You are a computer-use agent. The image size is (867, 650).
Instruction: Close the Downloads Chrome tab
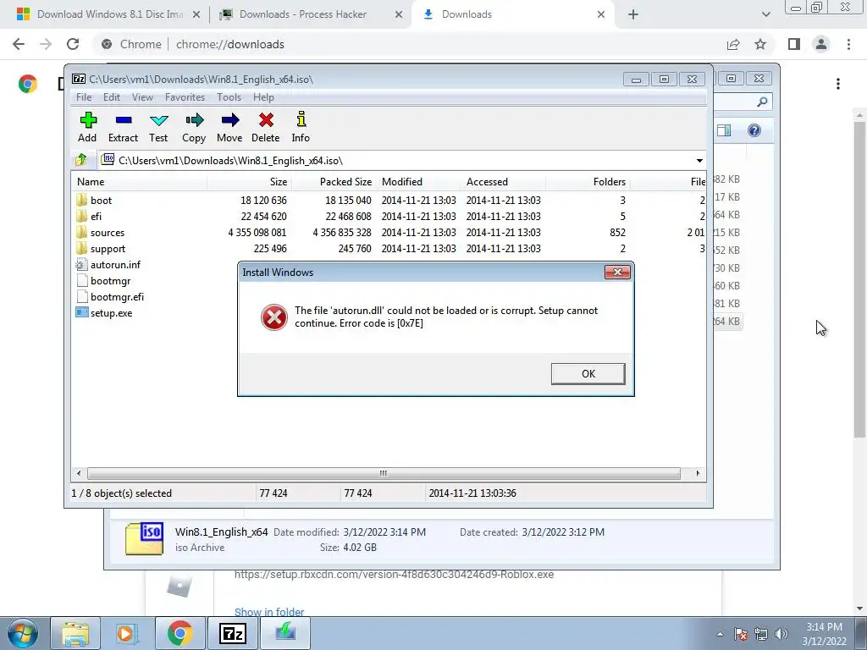[601, 15]
